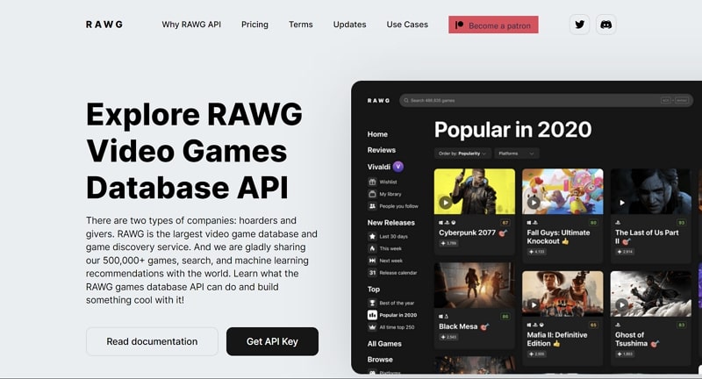Viewport: 702px width, 379px height.
Task: Click Black Mesa metascore badge
Action: tap(505, 317)
